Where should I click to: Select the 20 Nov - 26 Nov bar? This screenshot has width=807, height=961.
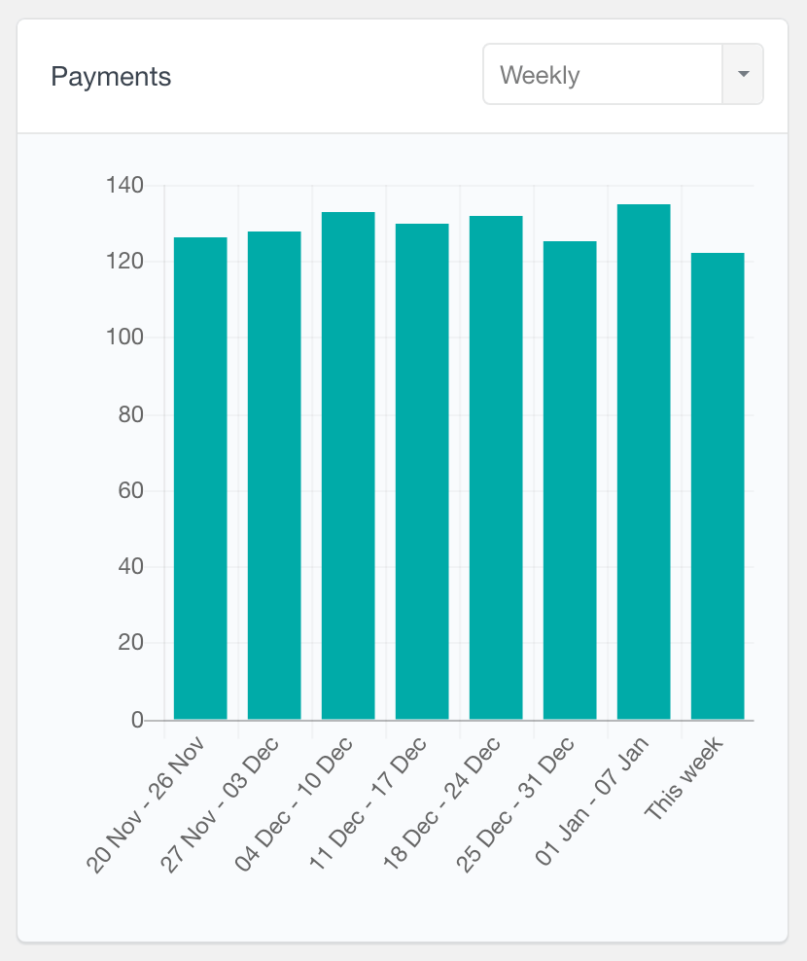[200, 479]
